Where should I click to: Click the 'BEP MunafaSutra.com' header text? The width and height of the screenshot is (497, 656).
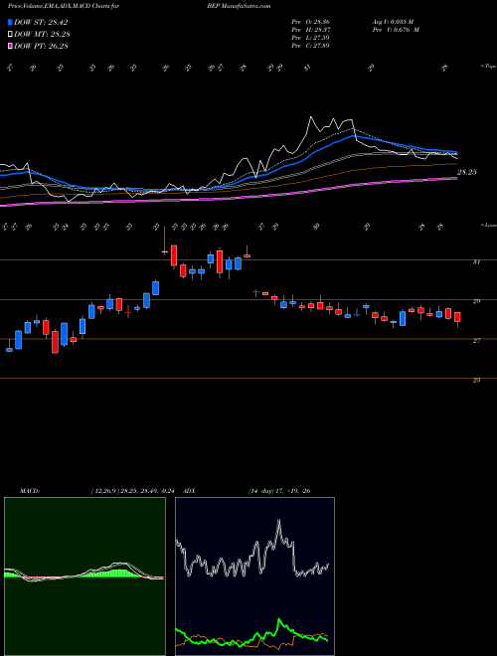239,6
